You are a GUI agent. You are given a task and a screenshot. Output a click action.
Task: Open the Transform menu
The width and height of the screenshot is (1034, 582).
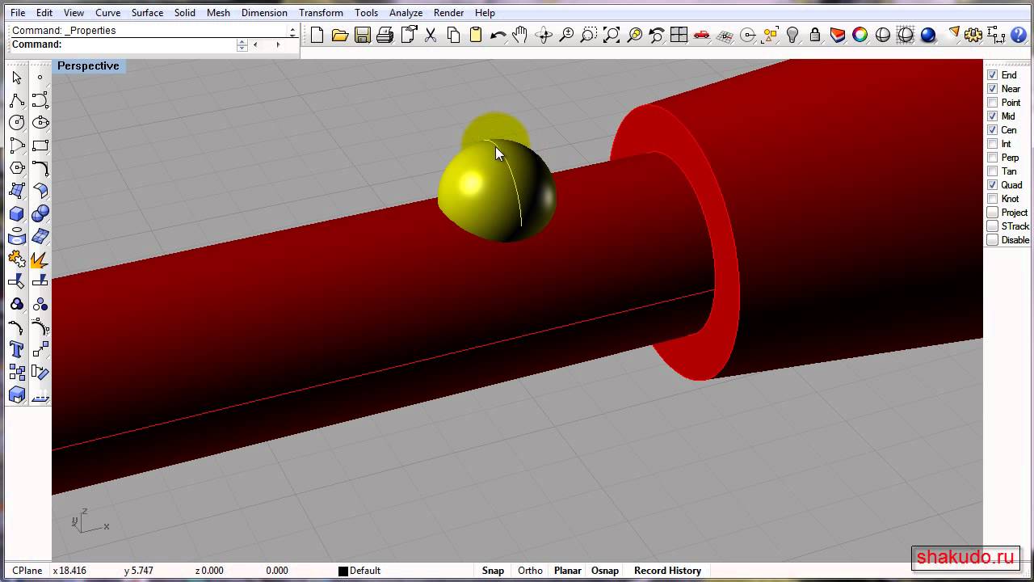coord(321,13)
